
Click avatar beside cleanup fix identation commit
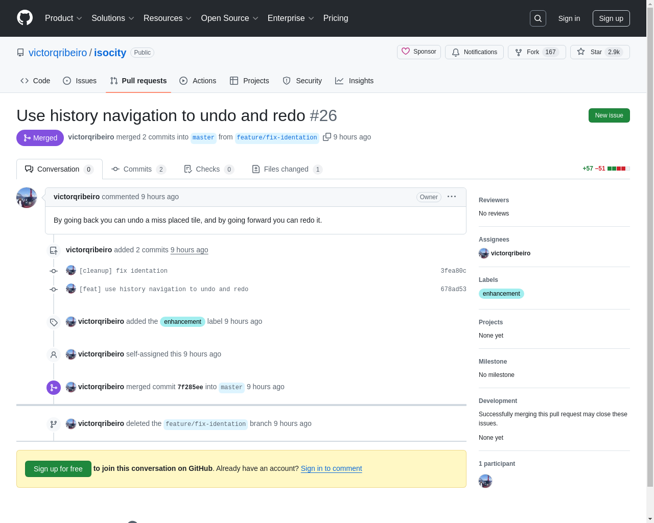pos(71,270)
